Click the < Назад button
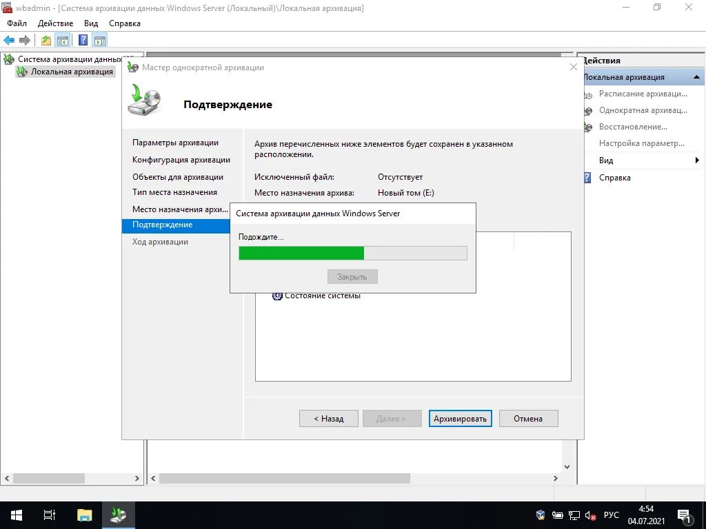 [x=329, y=419]
